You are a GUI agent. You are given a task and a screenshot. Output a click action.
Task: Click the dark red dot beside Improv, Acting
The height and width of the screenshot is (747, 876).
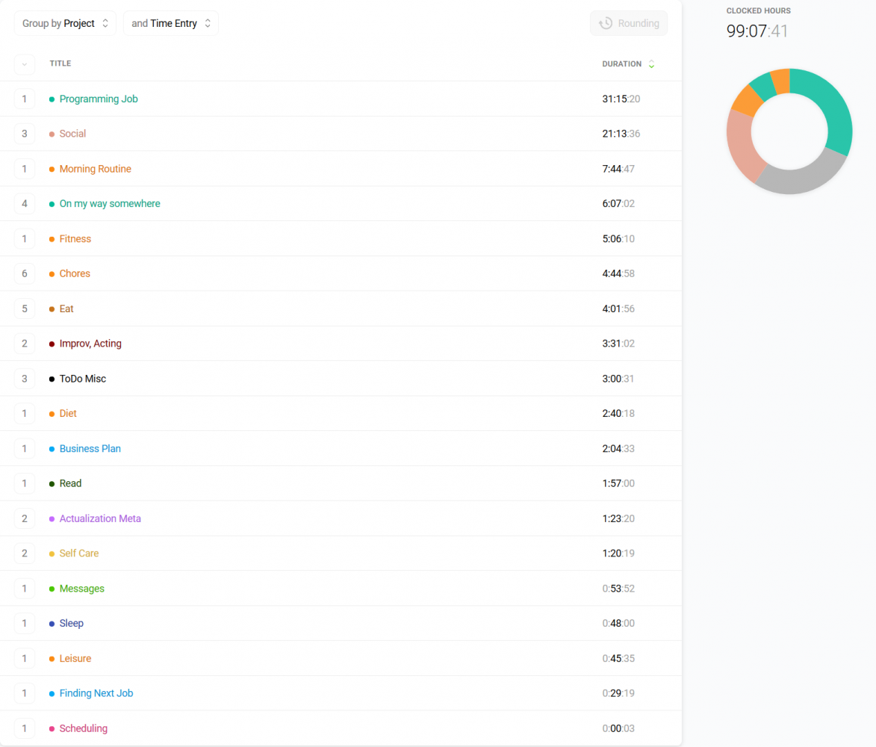click(x=52, y=344)
